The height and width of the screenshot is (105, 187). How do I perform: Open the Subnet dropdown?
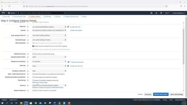[x=49, y=30]
